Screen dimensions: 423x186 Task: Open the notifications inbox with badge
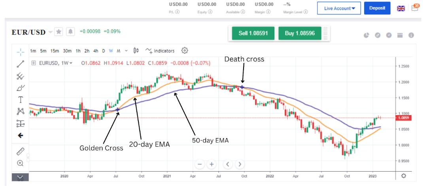pos(415,8)
